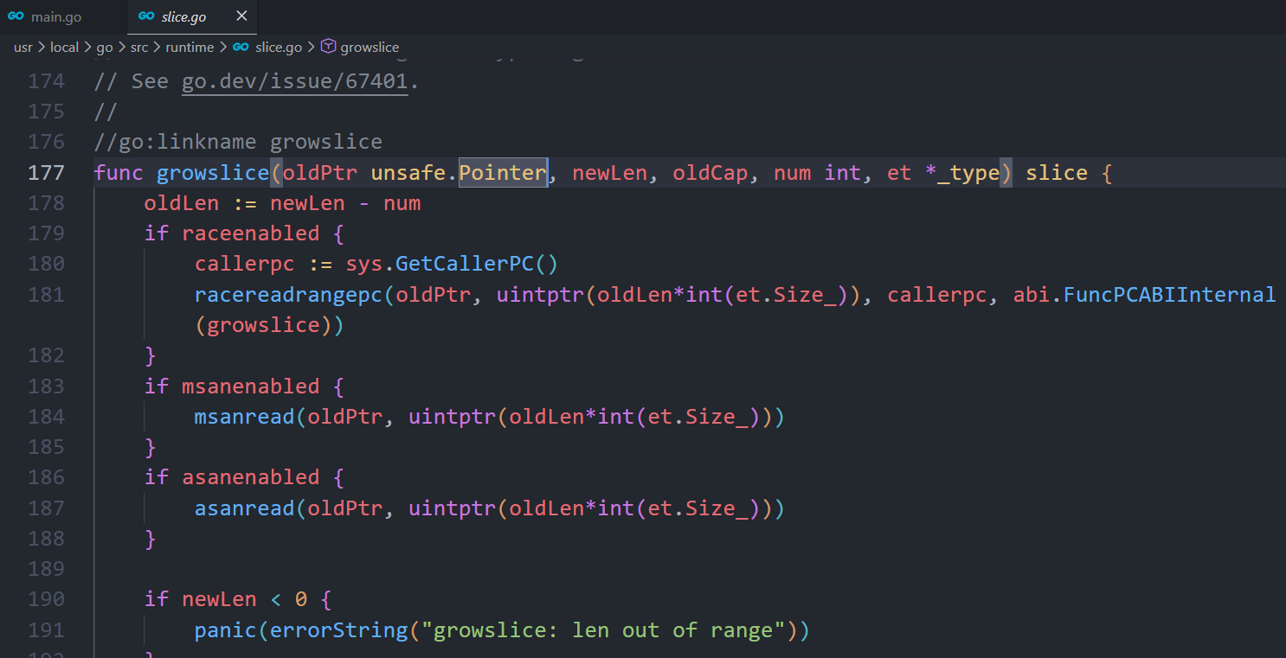Open the 'usr' breadcrumb segment
The height and width of the screenshot is (658, 1286).
click(23, 47)
